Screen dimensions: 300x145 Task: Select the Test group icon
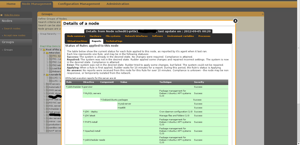[x=47, y=112]
